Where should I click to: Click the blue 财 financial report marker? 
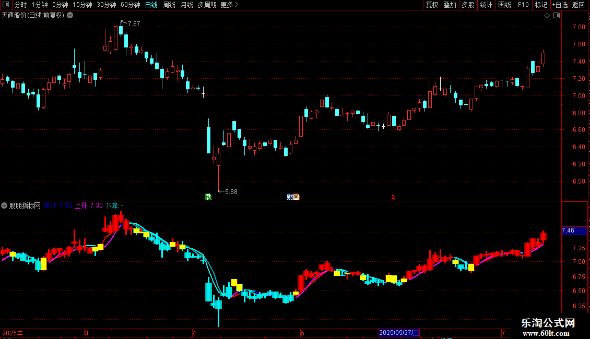pos(290,197)
